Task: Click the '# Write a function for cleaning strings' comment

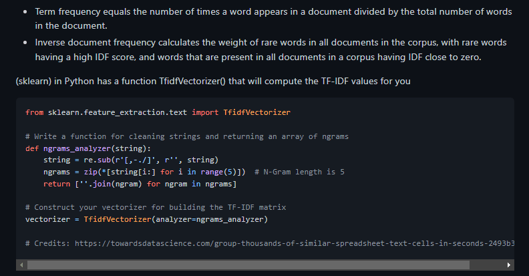Action: [x=187, y=136]
